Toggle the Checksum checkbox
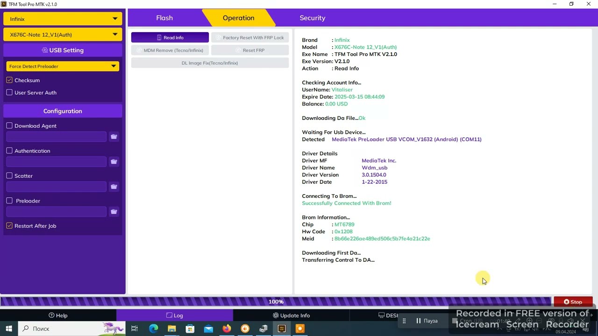598x336 pixels. (9, 80)
